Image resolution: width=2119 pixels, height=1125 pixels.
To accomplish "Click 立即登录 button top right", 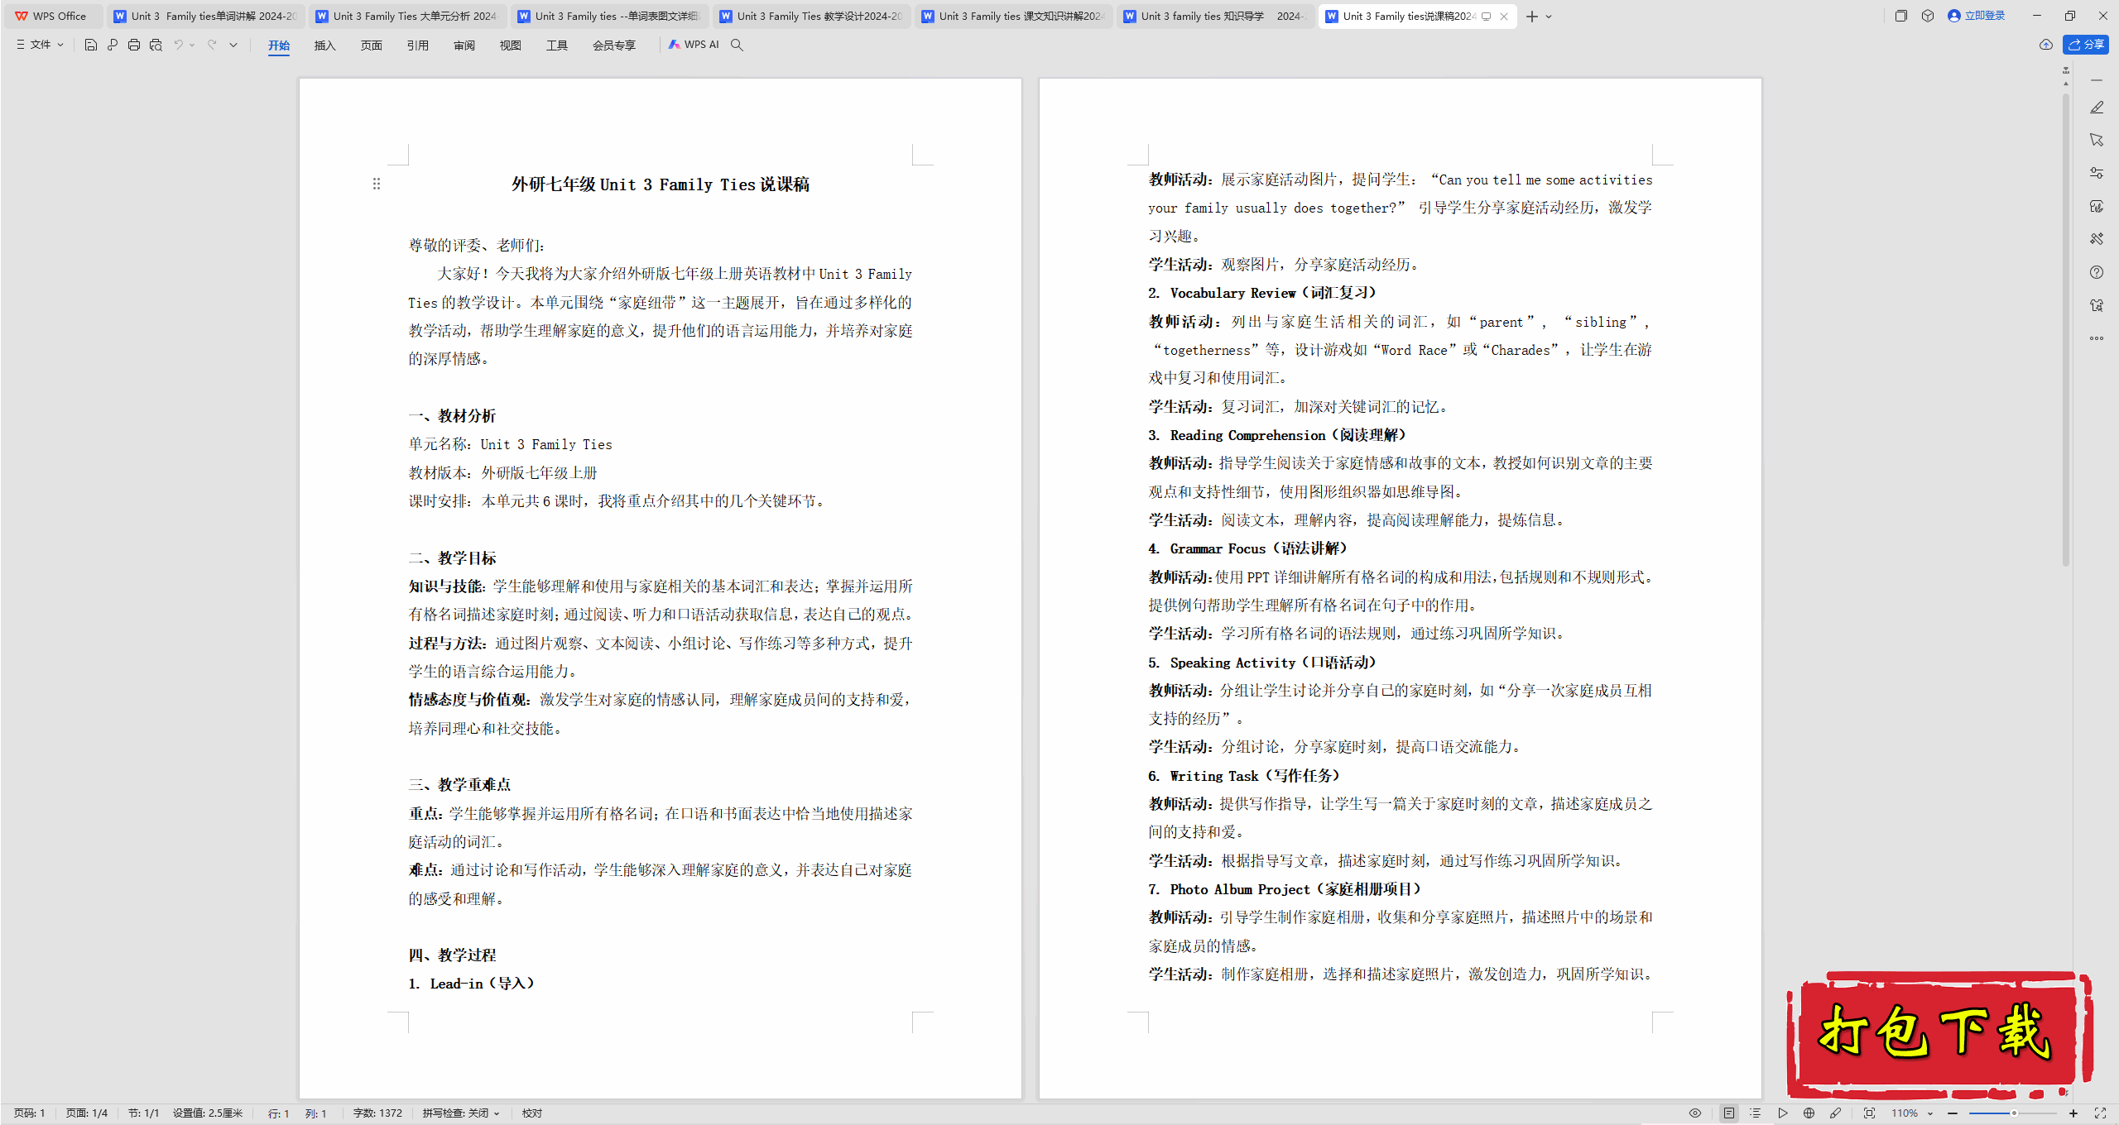I will pos(1976,14).
